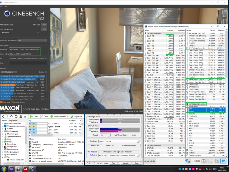229x172 pixels.
Task: Select Chassis Intrusion row in HWiNFO
Action: [x=206, y=155]
